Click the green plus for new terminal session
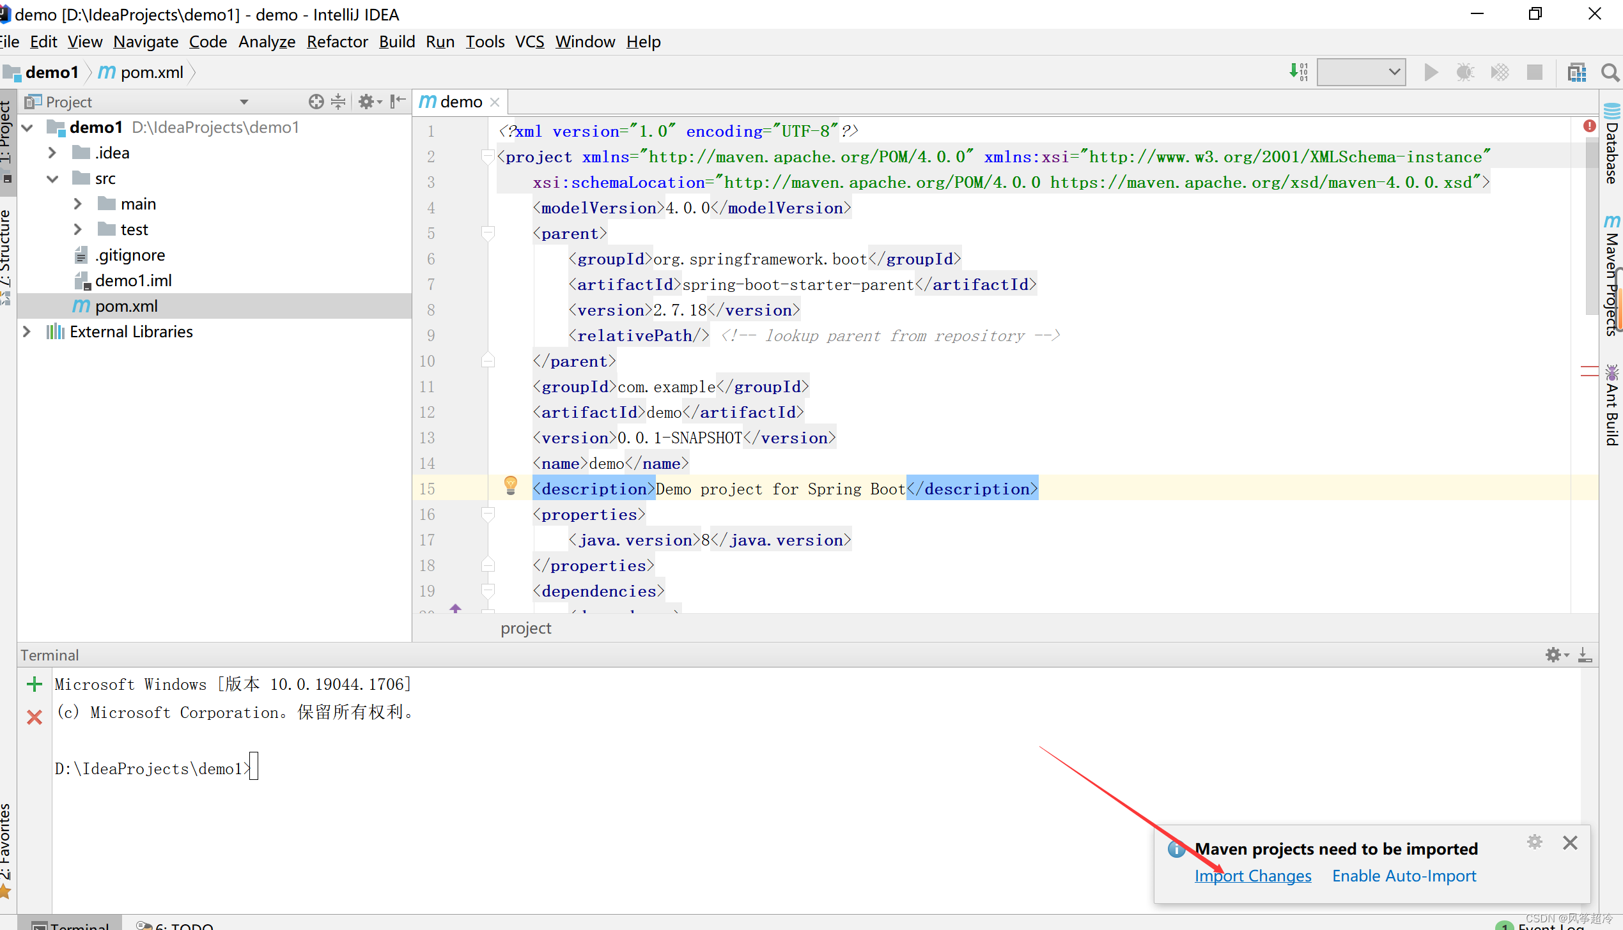 35,685
